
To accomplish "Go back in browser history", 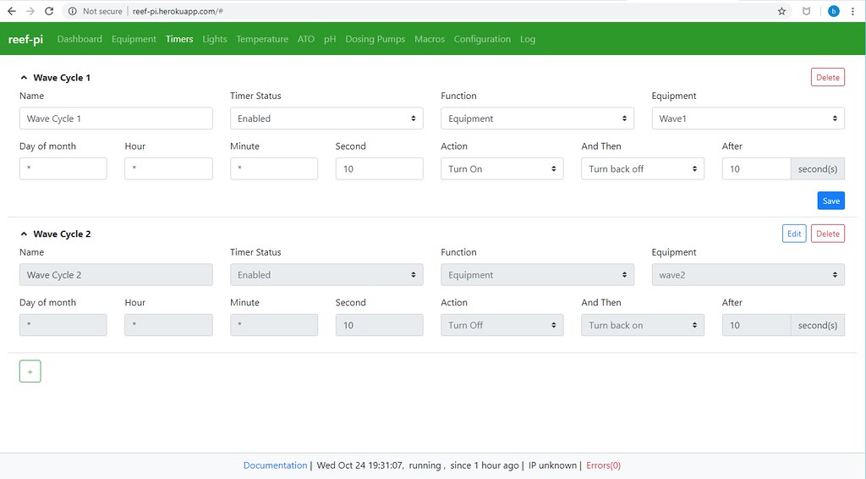I will coord(12,11).
